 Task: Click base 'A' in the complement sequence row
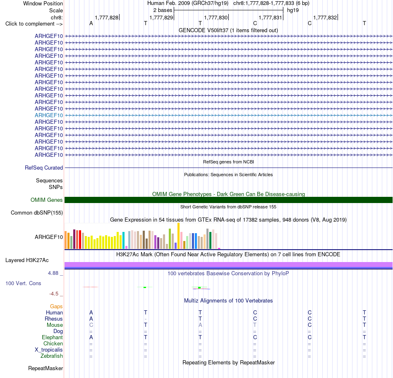(91, 23)
